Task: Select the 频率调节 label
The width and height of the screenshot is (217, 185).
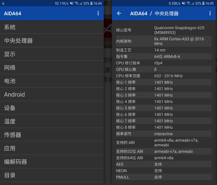Action: coord(124,134)
